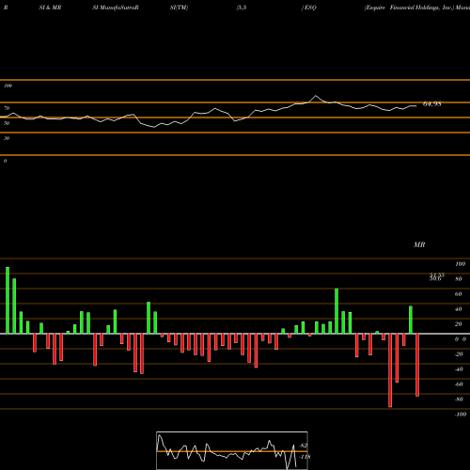Viewport: 470px width, 470px height.
Task: Click the MR axis label 40
Action: point(459,309)
